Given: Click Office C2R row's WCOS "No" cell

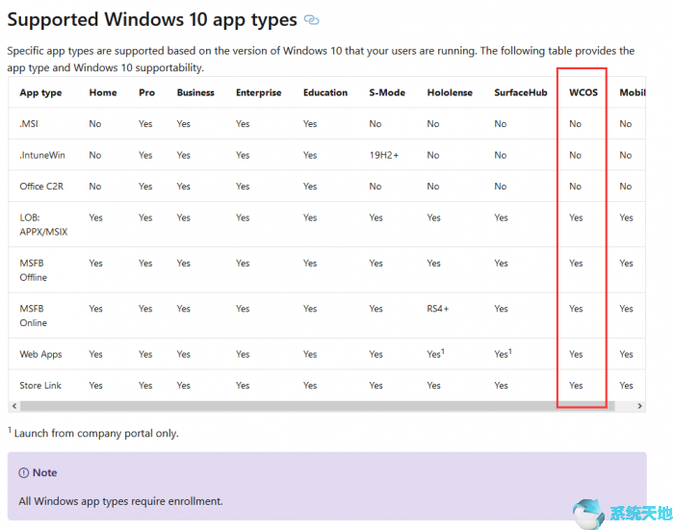Looking at the screenshot, I should coord(575,187).
